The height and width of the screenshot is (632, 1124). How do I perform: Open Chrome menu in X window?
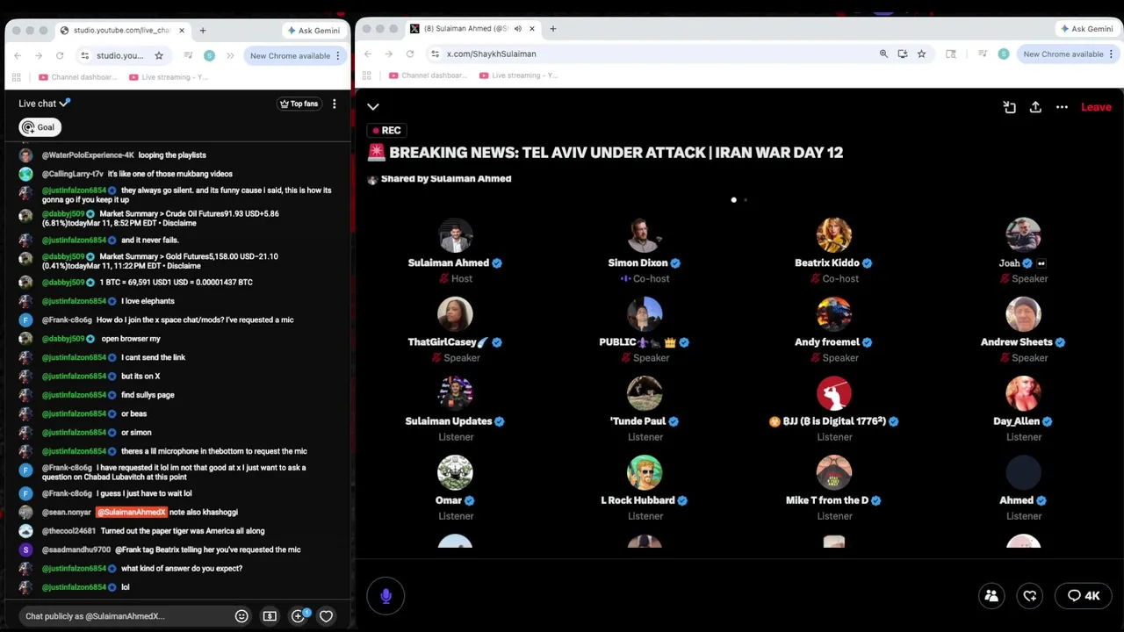tap(1111, 54)
